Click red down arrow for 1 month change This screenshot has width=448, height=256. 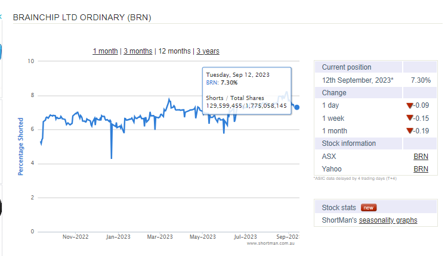click(x=409, y=131)
